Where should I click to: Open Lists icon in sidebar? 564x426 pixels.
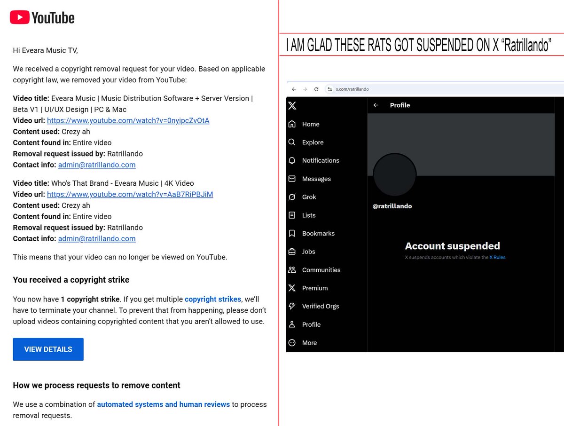pyautogui.click(x=292, y=215)
